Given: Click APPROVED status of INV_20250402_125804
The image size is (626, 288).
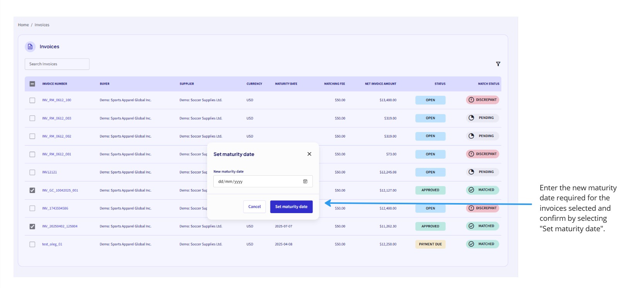Looking at the screenshot, I should 430,226.
